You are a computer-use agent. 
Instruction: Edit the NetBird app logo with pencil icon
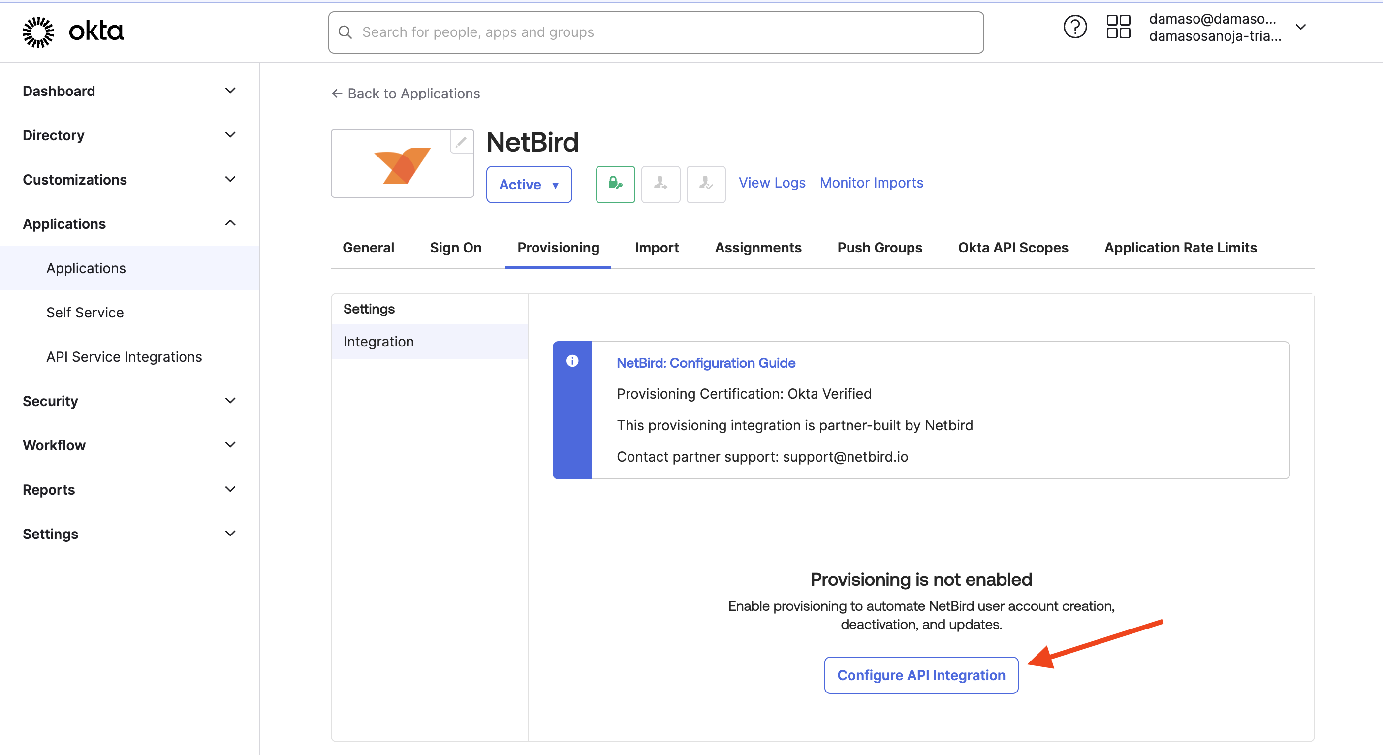click(x=461, y=142)
